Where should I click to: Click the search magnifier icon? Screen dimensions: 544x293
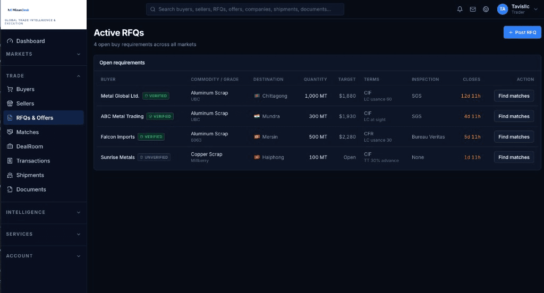152,10
